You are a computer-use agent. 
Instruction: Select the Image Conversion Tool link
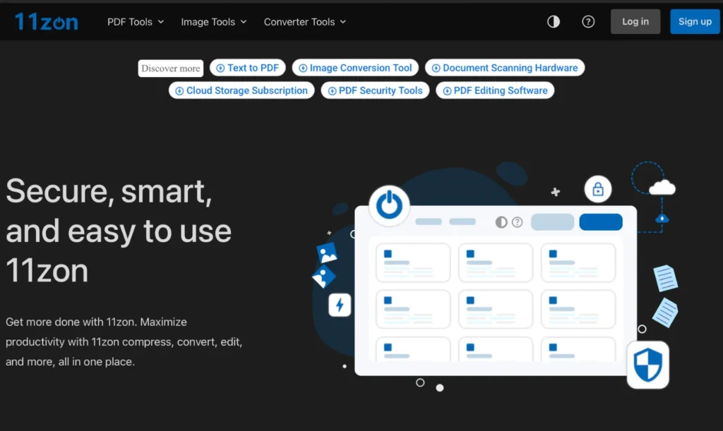[x=355, y=68]
